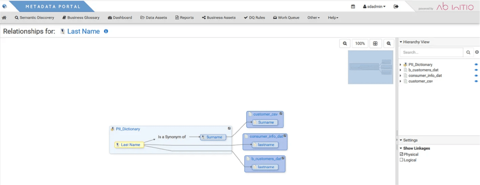Click the home icon in navigation bar
Screen dimensions: 480x185
click(x=4, y=18)
